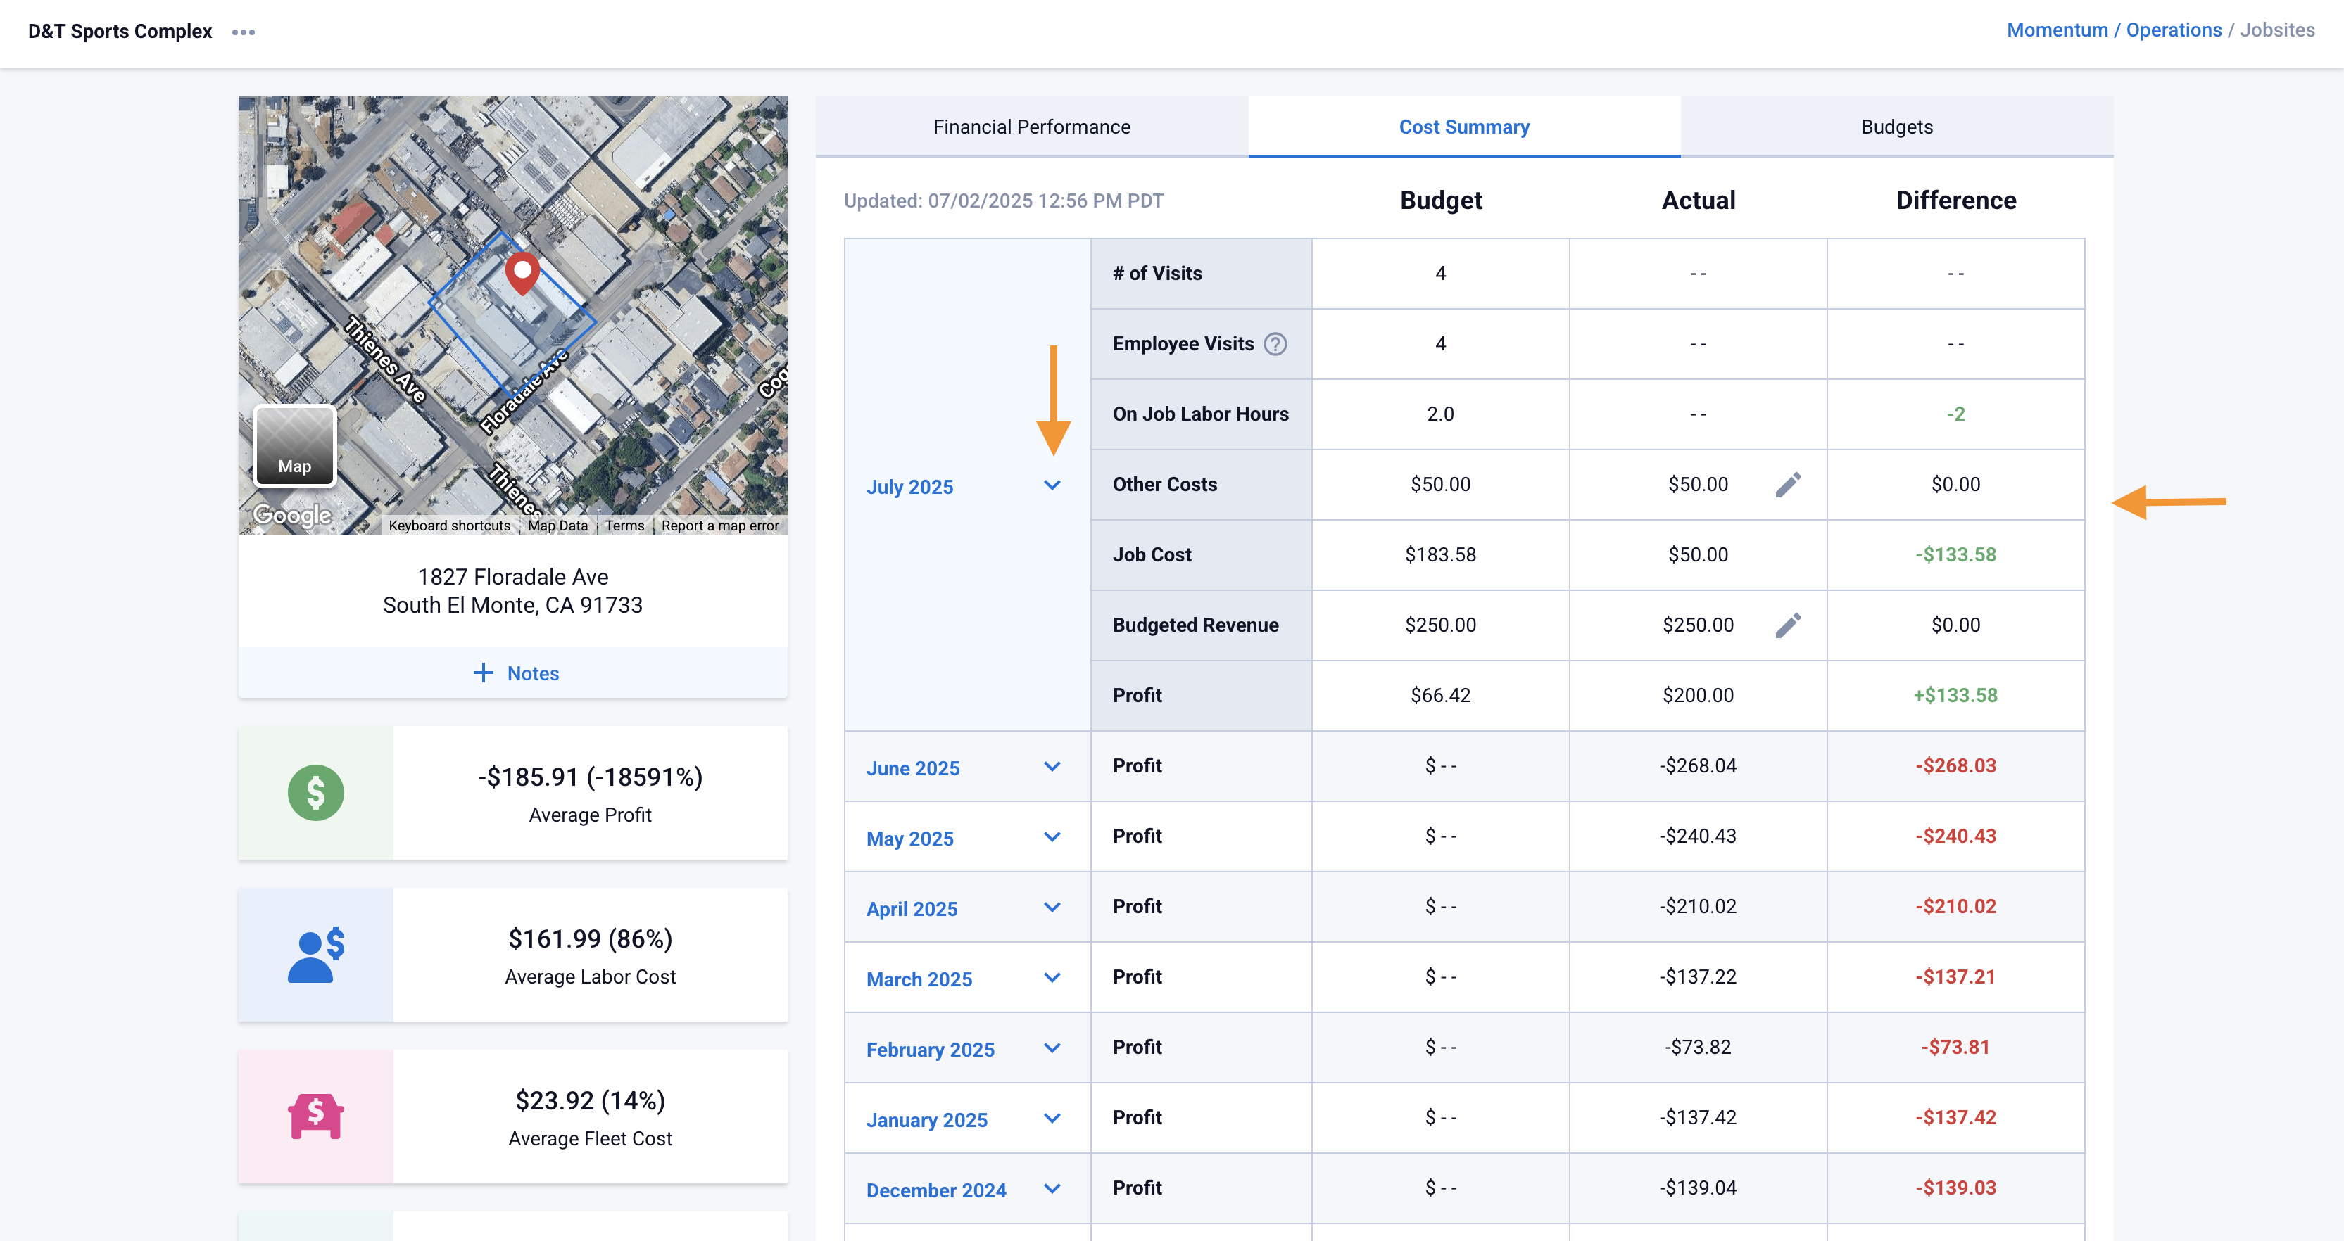The image size is (2344, 1241).
Task: Expand the May 2025 row
Action: pos(1052,837)
